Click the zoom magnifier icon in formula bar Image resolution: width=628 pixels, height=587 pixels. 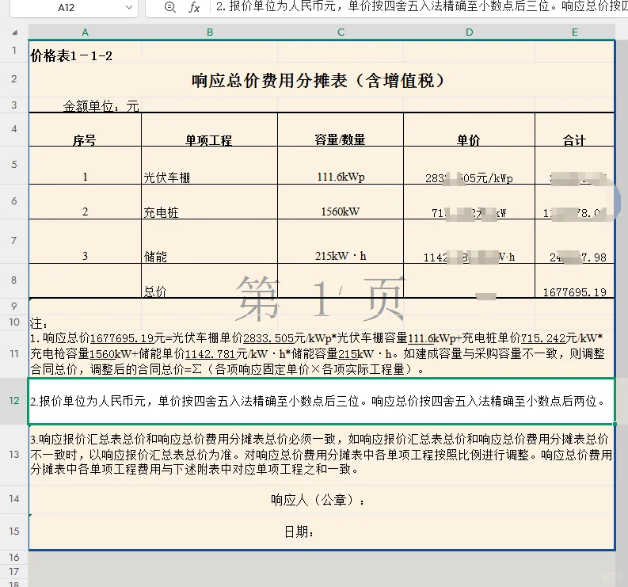click(x=169, y=7)
